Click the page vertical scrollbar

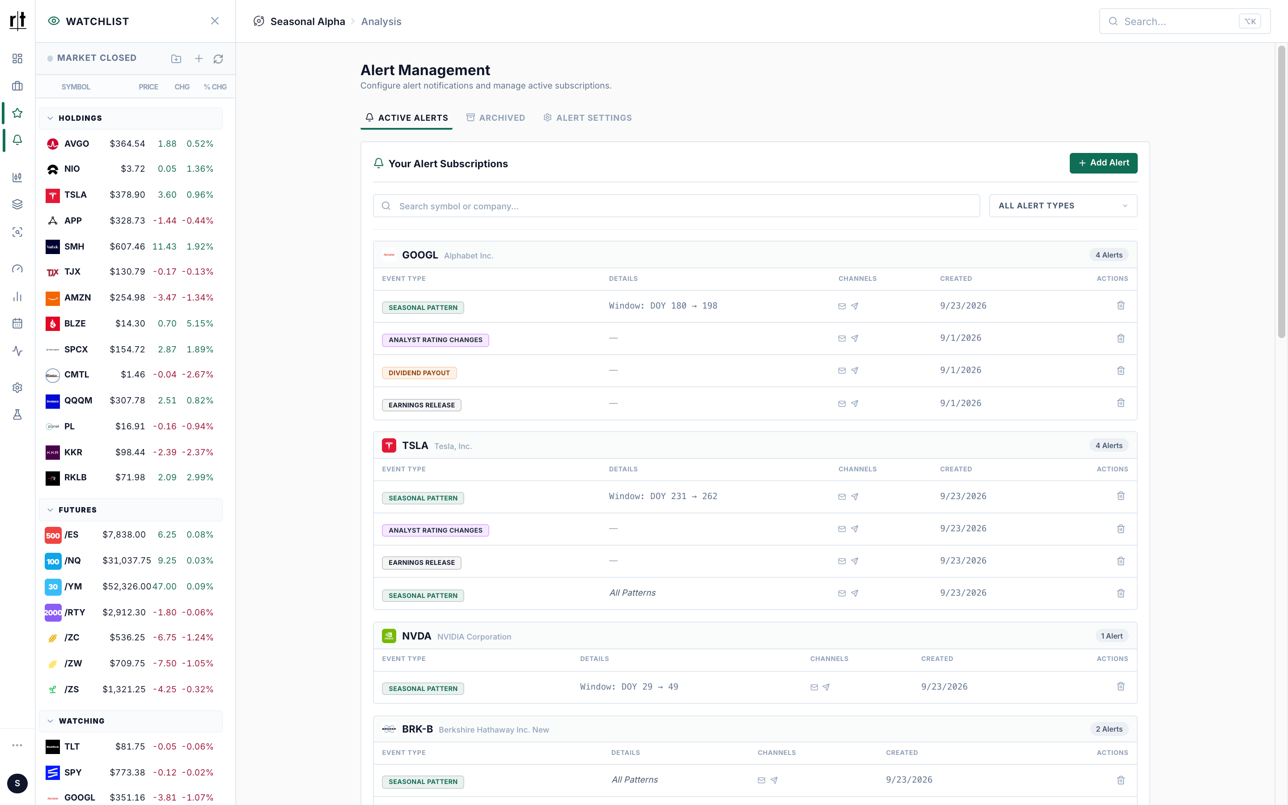point(1281,192)
